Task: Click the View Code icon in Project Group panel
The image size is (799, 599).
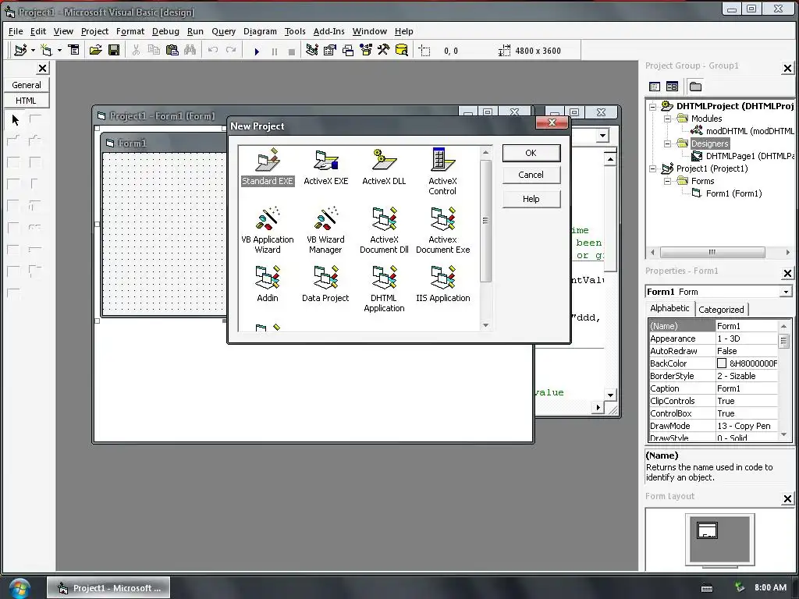Action: (655, 87)
